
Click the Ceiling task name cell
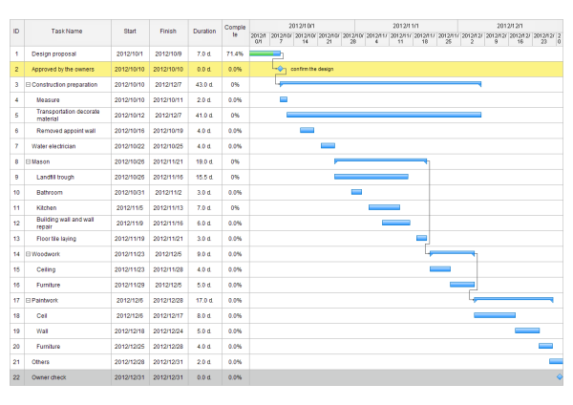point(46,269)
